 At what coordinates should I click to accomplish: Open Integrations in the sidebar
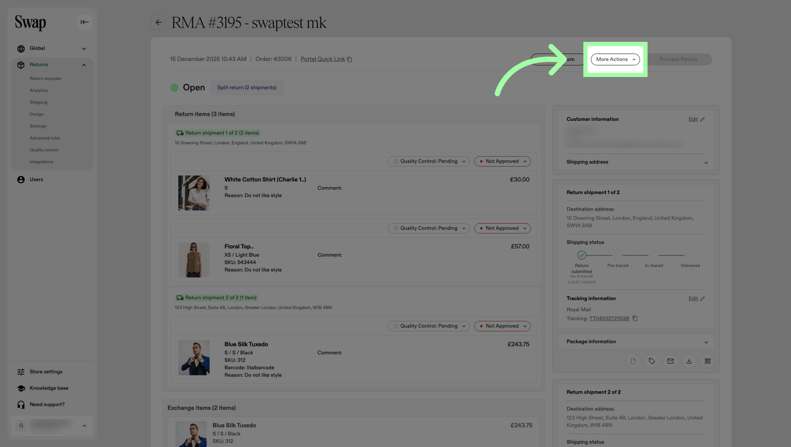pyautogui.click(x=41, y=162)
